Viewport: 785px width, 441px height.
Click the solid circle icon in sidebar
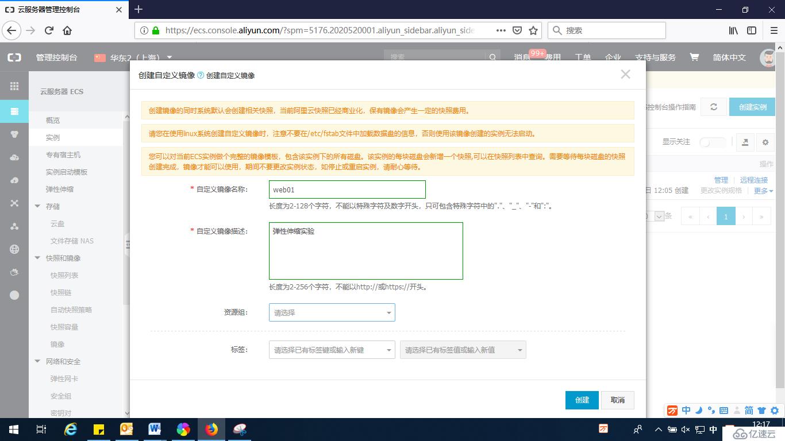tap(14, 295)
